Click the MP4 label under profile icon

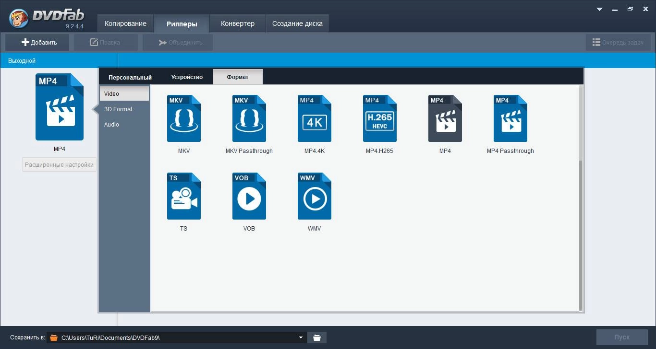point(60,149)
